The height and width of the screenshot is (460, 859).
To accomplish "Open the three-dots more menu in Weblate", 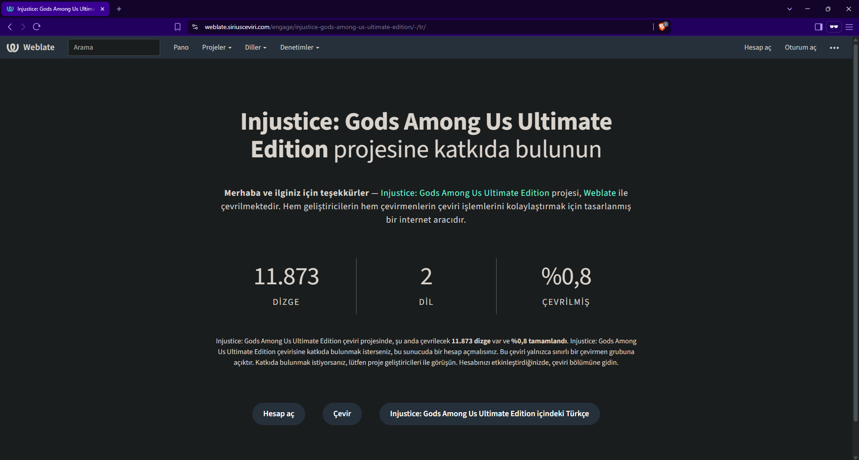I will tap(834, 47).
